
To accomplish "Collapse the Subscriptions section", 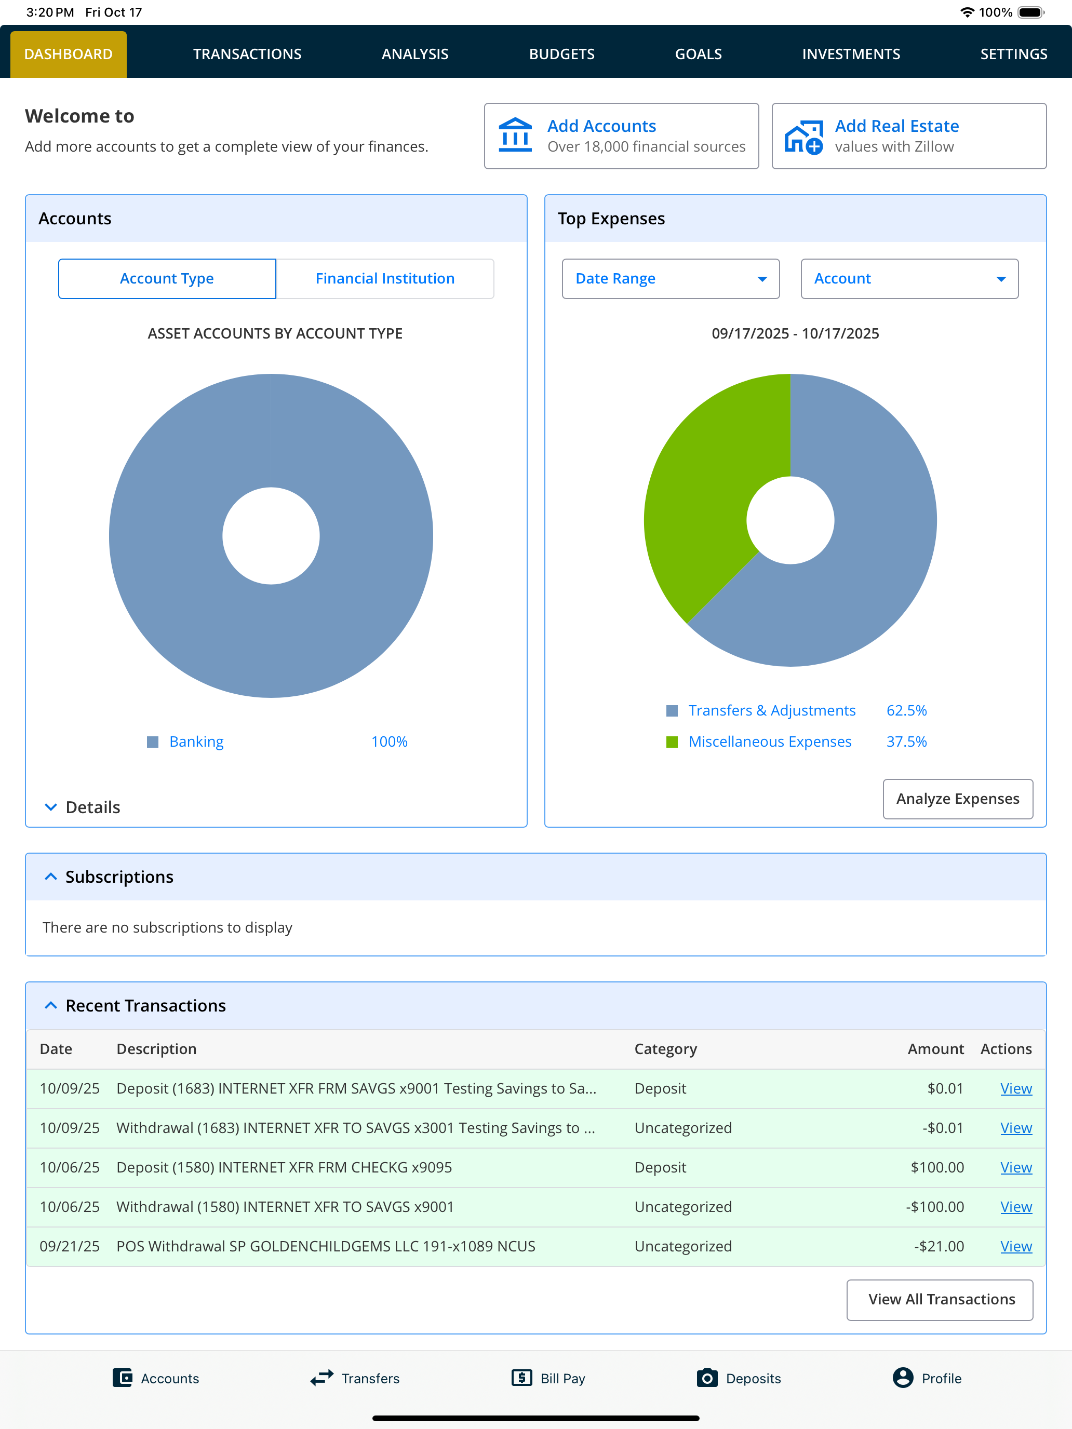I will pos(50,877).
